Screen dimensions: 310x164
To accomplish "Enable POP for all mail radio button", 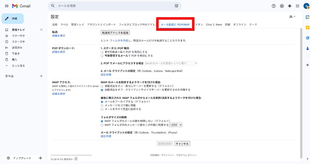I will click(102, 52).
